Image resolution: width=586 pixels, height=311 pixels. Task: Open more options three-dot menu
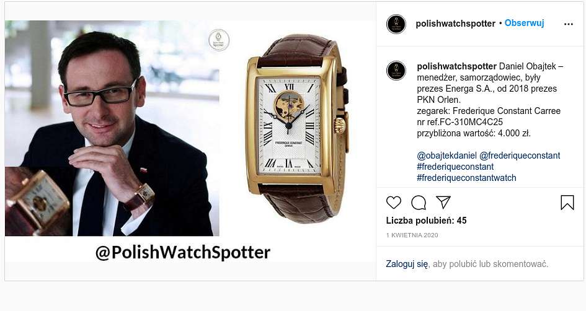569,24
